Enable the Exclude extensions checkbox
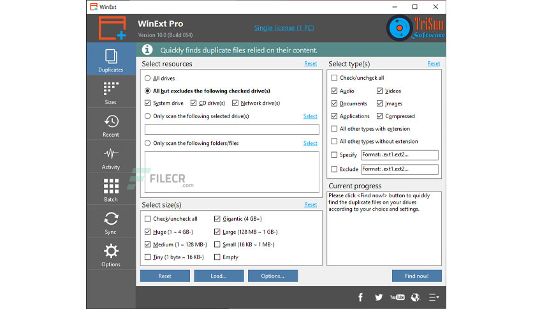The width and height of the screenshot is (533, 309). (x=334, y=169)
